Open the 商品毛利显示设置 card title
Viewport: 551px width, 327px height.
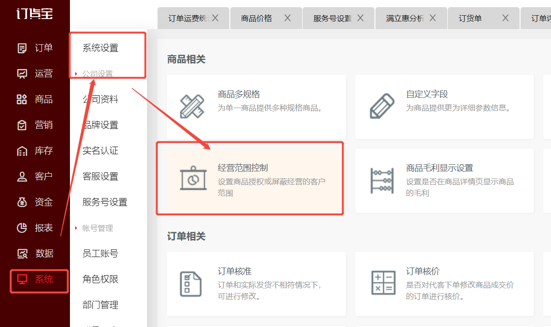coord(440,168)
